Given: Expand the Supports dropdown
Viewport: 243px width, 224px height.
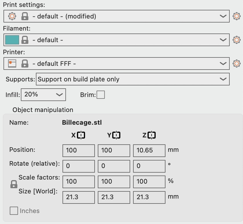Looking at the screenshot, I should coord(223,79).
